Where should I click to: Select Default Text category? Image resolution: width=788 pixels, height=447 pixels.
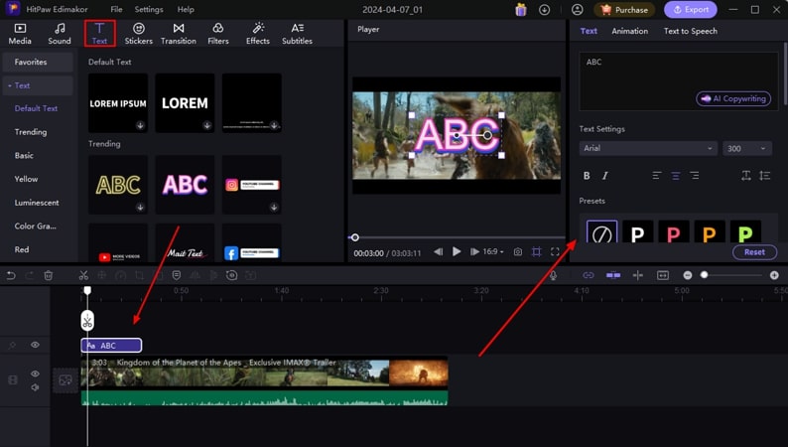(x=36, y=108)
